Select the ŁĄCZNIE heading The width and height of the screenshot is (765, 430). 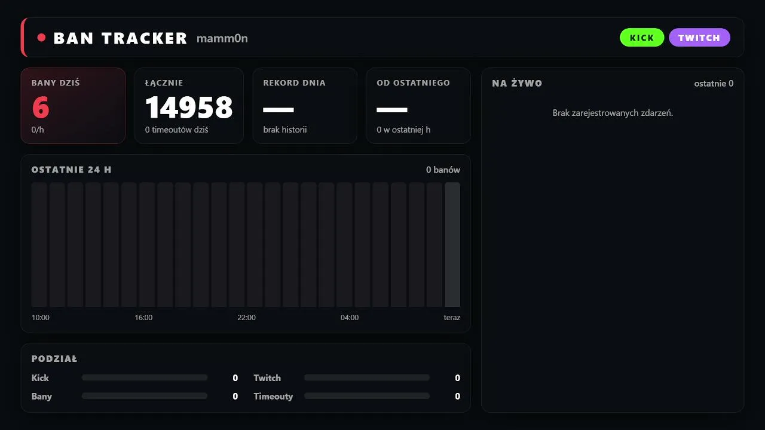(x=164, y=83)
